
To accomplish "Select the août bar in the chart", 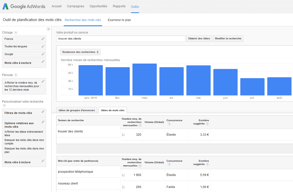I will click(x=279, y=86).
